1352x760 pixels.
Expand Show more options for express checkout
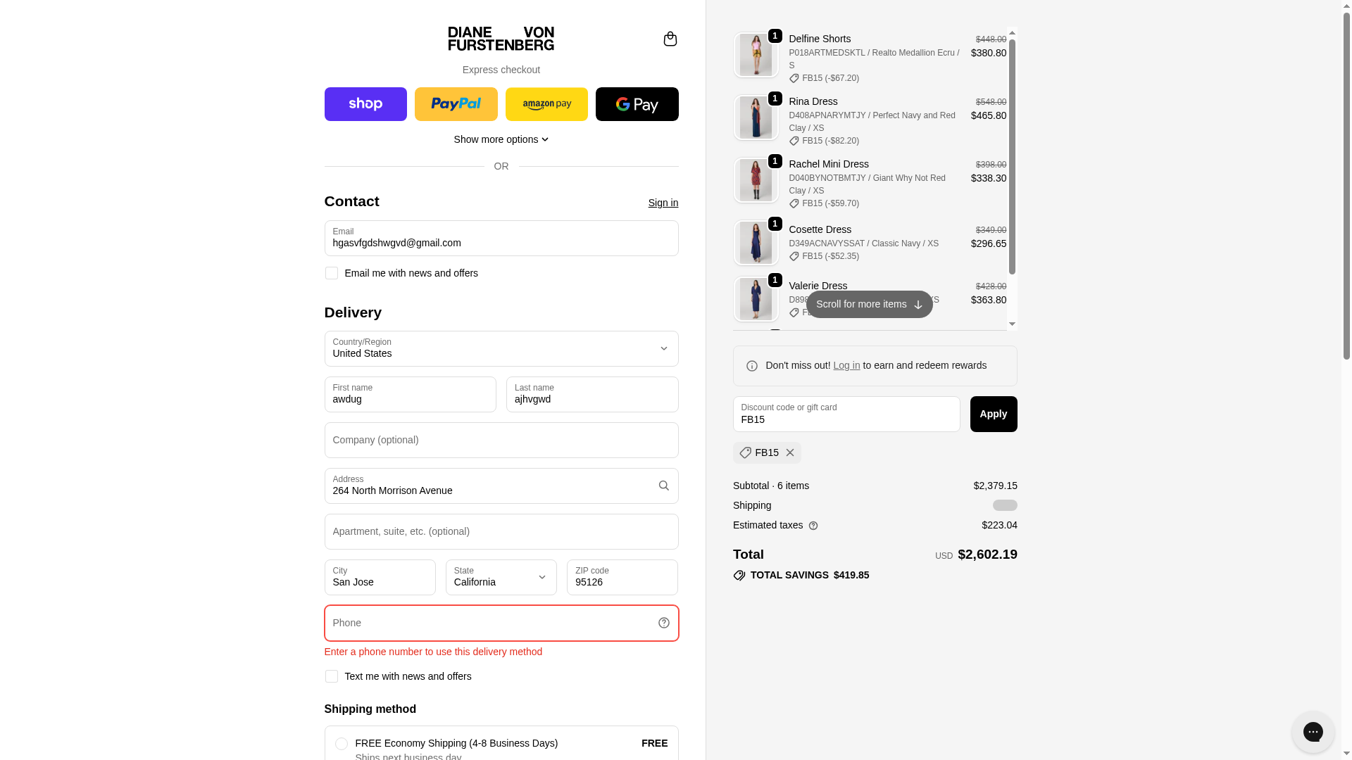(x=501, y=139)
